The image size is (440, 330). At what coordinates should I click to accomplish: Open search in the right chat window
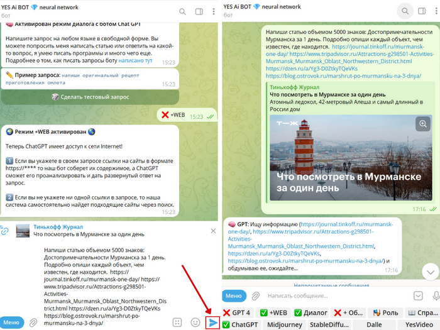pos(405,11)
